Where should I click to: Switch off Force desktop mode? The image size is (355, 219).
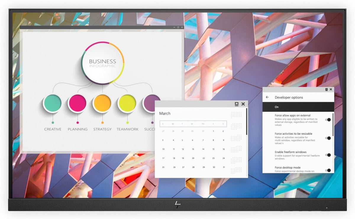328,170
